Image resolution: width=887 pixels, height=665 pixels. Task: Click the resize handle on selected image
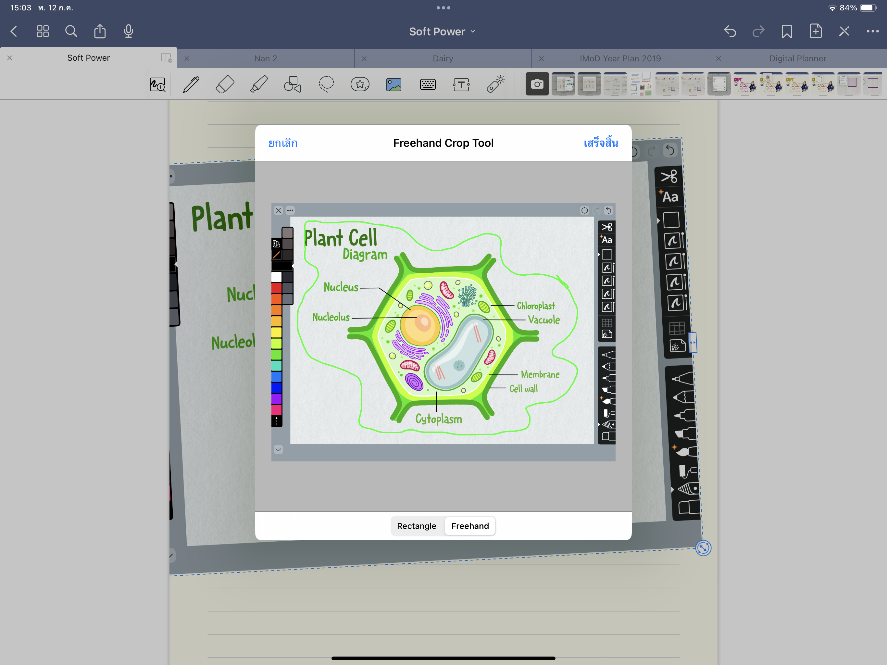tap(703, 548)
